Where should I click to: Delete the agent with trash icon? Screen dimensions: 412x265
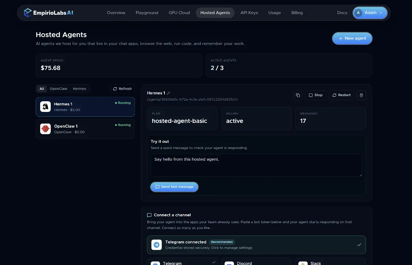click(x=361, y=95)
